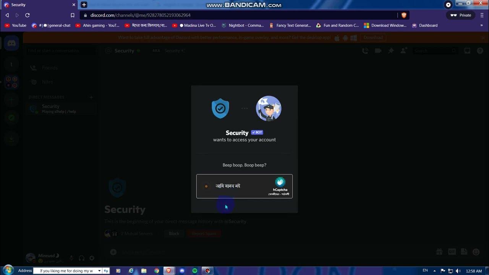Expand taskbar Address dropdown arrow
The height and width of the screenshot is (275, 489).
99,271
